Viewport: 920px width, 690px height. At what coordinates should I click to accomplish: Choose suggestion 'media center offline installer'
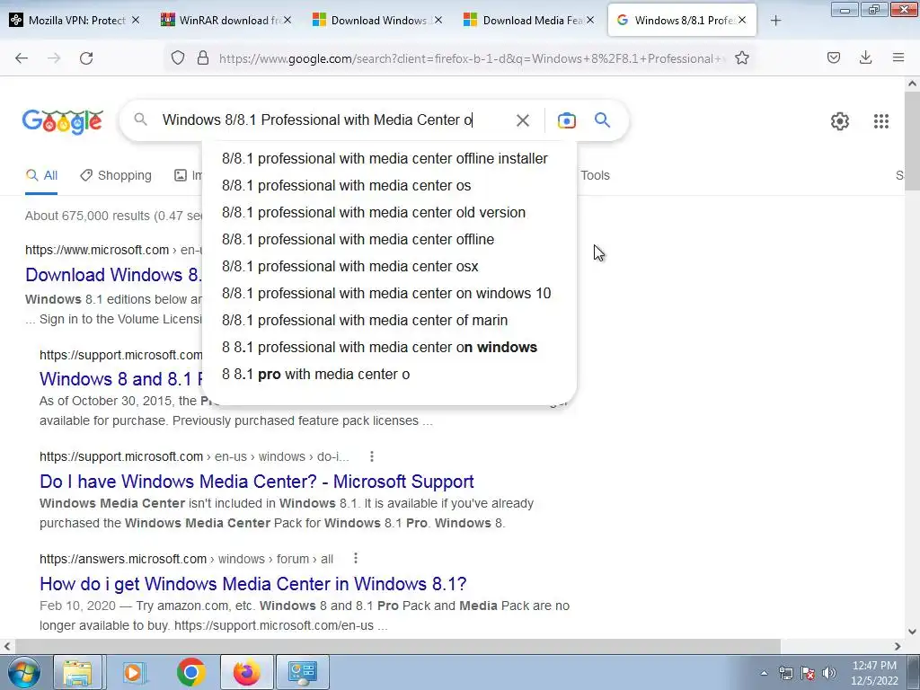tap(389, 158)
